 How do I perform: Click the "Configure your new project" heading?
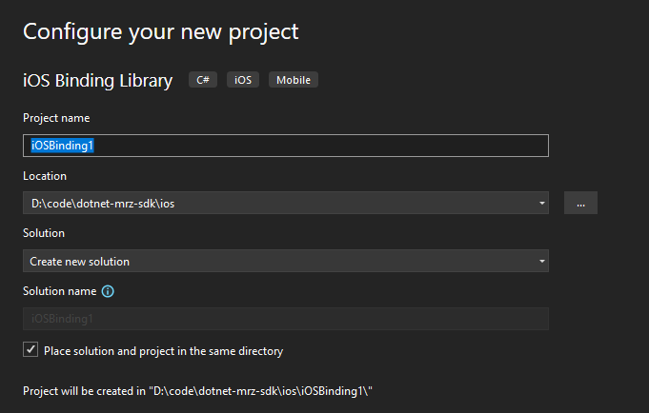tap(161, 31)
